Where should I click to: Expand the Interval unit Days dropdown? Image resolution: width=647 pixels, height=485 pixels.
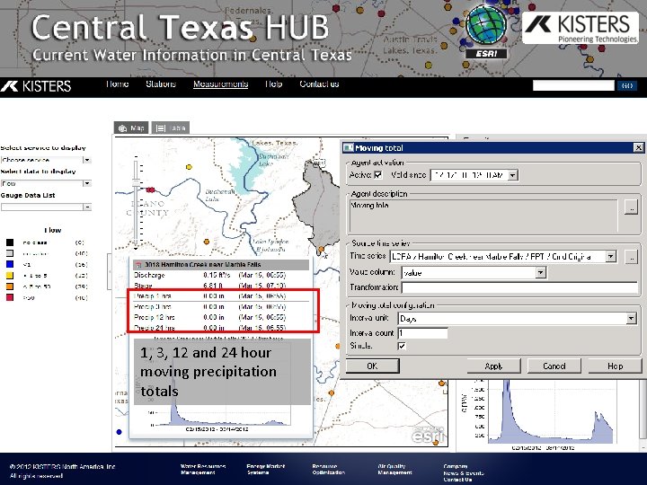631,318
